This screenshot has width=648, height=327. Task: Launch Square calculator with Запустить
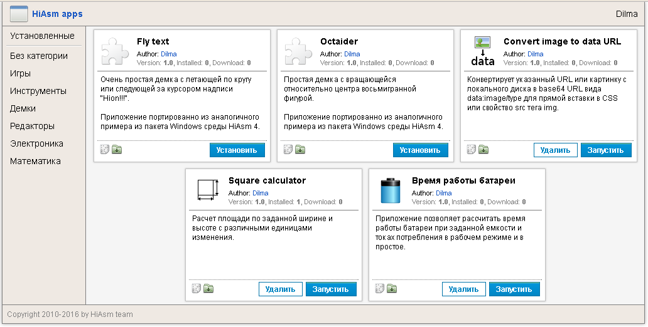pos(331,289)
